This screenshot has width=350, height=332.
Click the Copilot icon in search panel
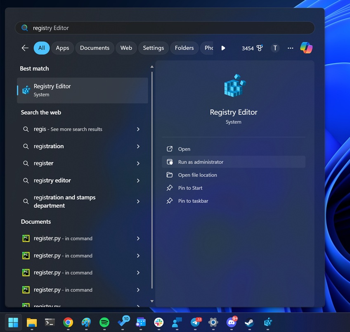click(306, 48)
